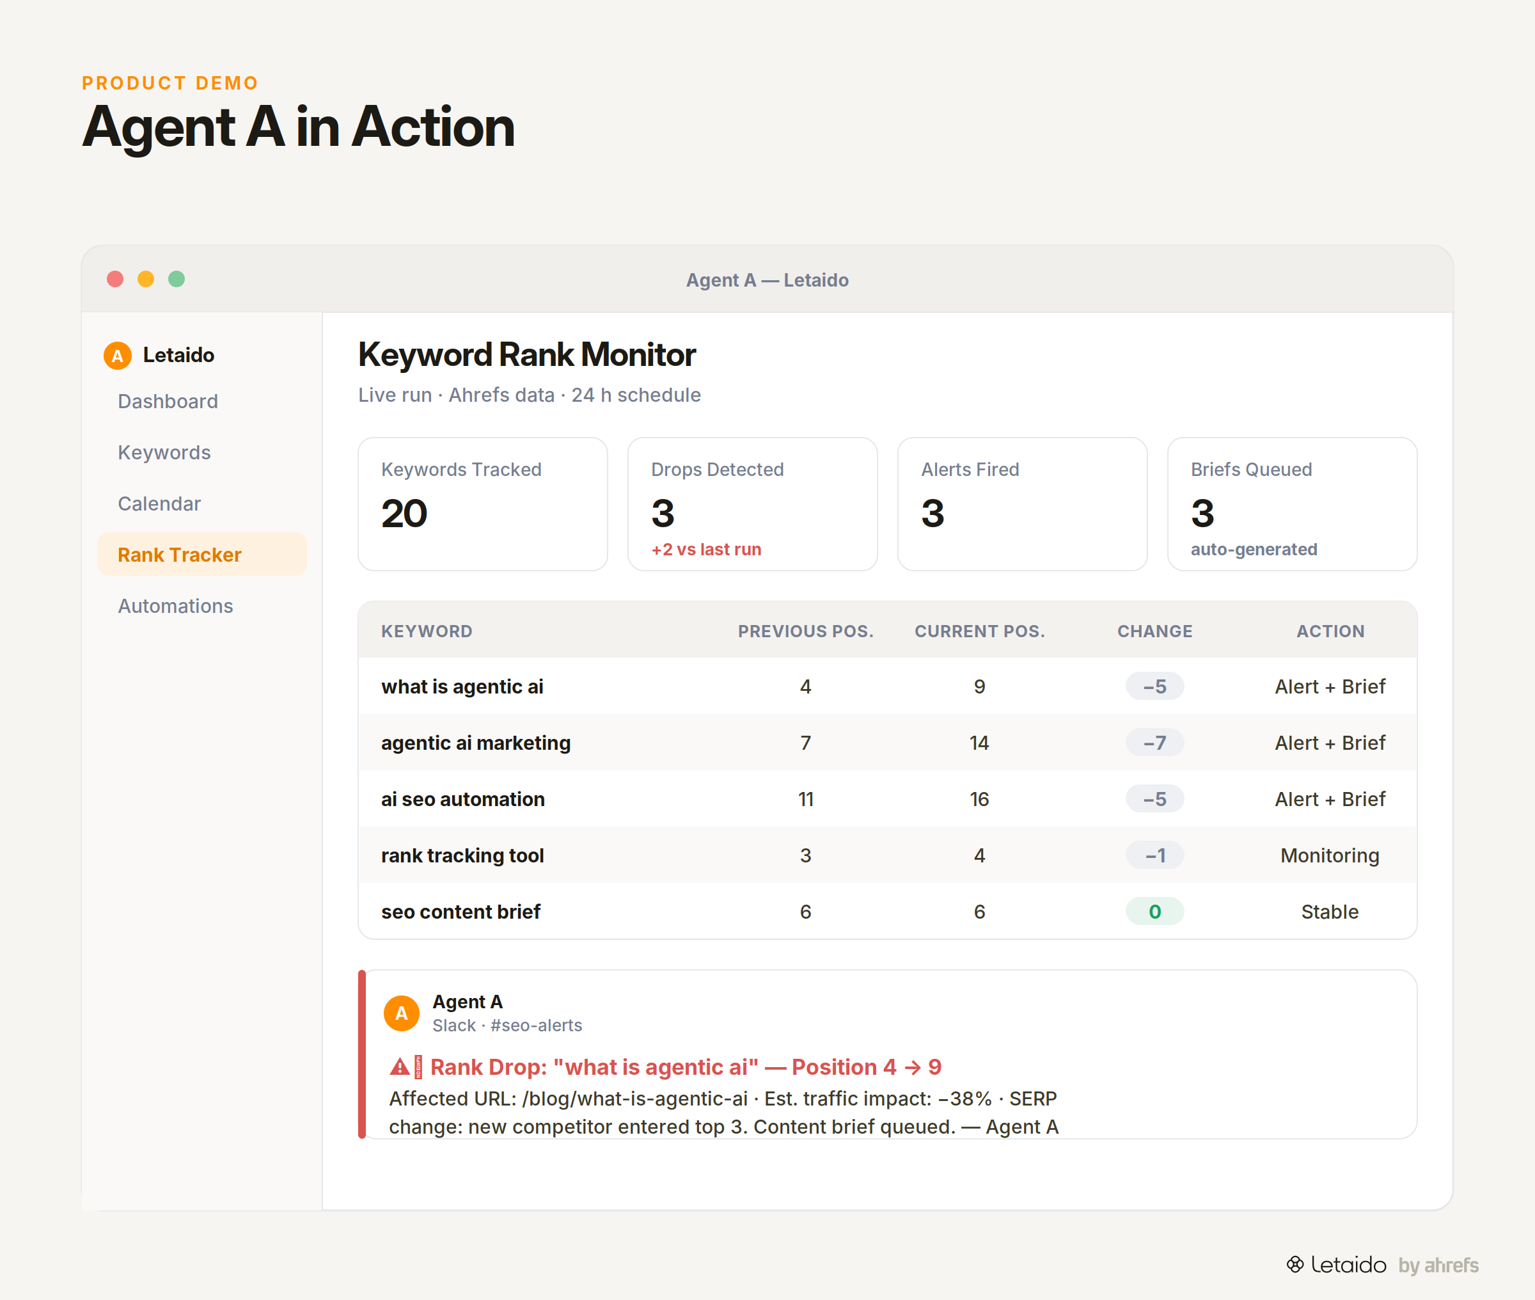Click Alert + Brief for agentic ai marketing
This screenshot has height=1300, width=1535.
(x=1330, y=743)
